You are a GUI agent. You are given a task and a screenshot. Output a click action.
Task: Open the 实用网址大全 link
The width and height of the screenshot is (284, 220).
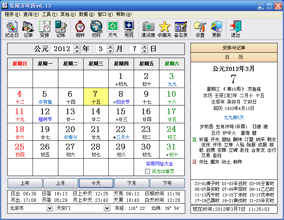click(x=159, y=164)
